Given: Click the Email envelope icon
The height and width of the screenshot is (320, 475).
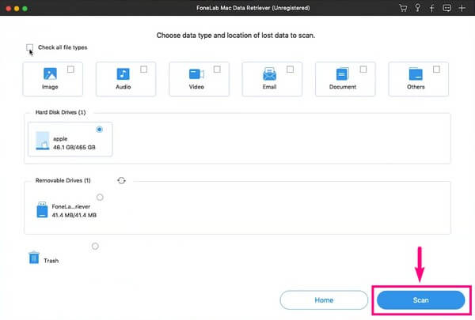Looking at the screenshot, I should click(269, 73).
